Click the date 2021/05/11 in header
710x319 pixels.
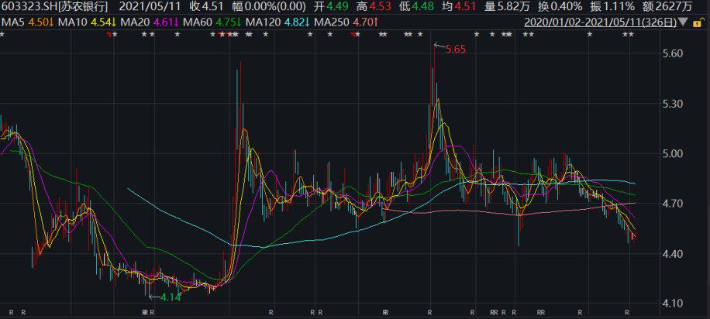point(157,7)
